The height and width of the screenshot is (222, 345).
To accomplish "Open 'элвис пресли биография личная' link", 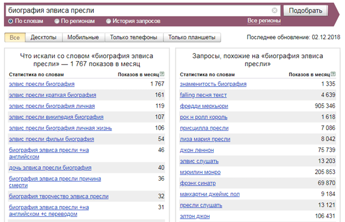I will (x=52, y=106).
